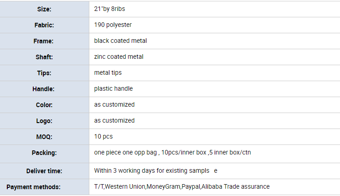Click the Handle: label cell

pos(44,89)
